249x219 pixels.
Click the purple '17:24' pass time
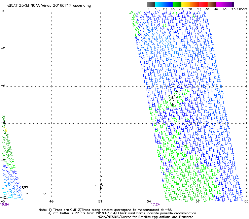pyautogui.click(x=155, y=205)
